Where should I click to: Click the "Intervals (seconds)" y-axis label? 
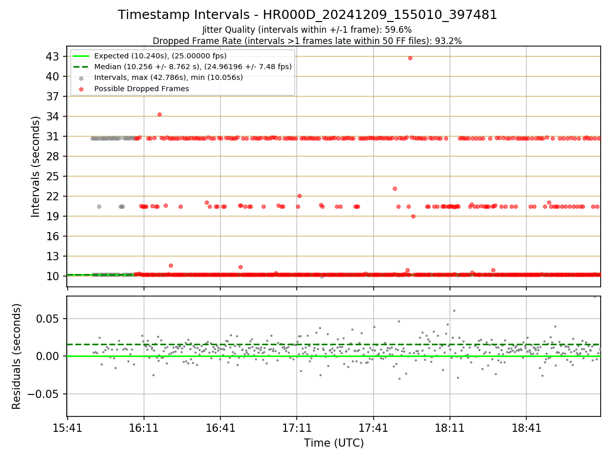pos(35,166)
